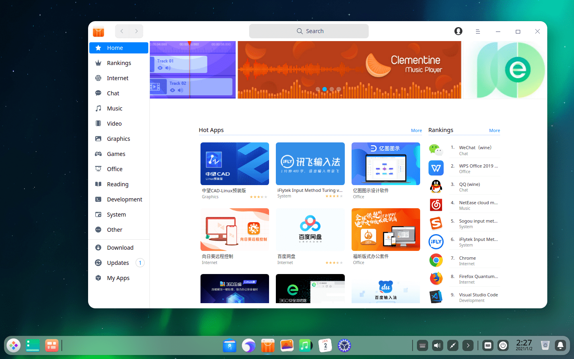The image size is (574, 359).
Task: Click the Chrome icon in Rankings
Action: 436,260
